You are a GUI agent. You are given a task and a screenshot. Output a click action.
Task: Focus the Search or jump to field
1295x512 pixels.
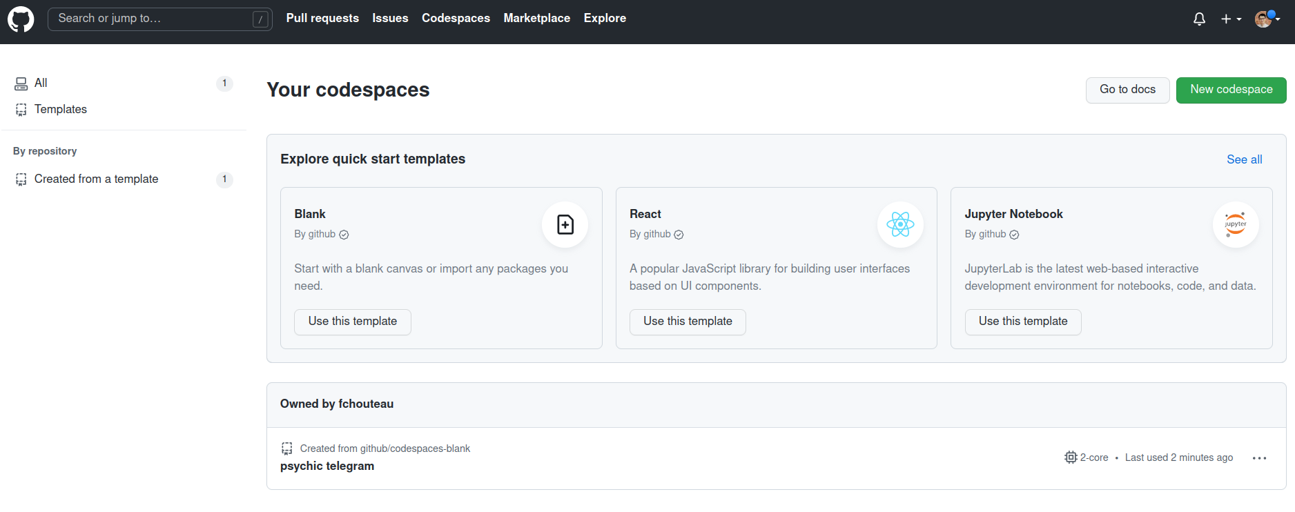[x=152, y=19]
